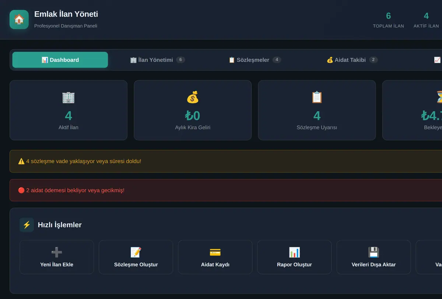Open the İlan Yönetimi tab

(158, 60)
